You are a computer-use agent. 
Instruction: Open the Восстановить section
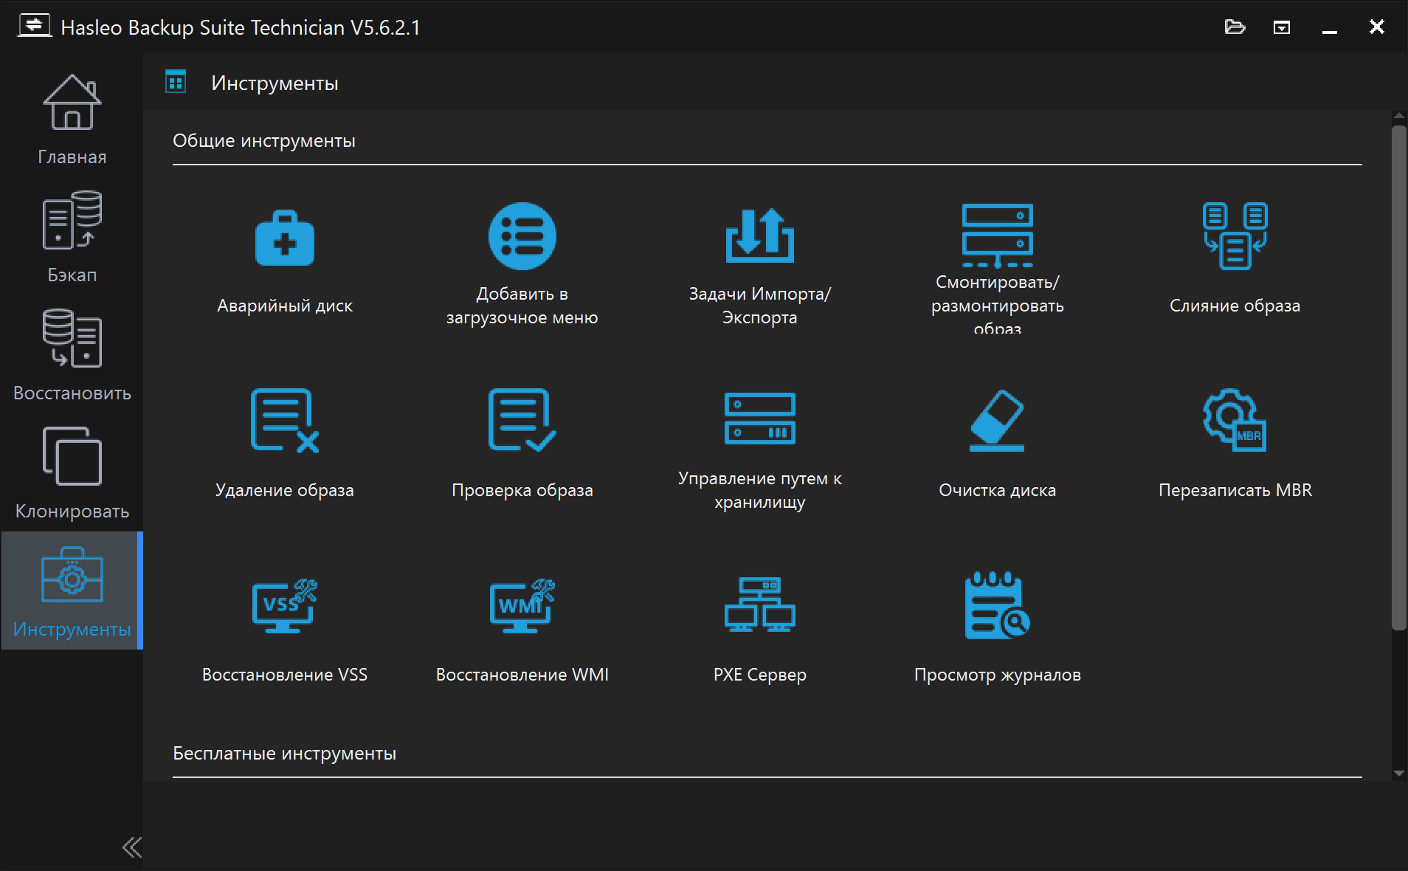[x=72, y=356]
